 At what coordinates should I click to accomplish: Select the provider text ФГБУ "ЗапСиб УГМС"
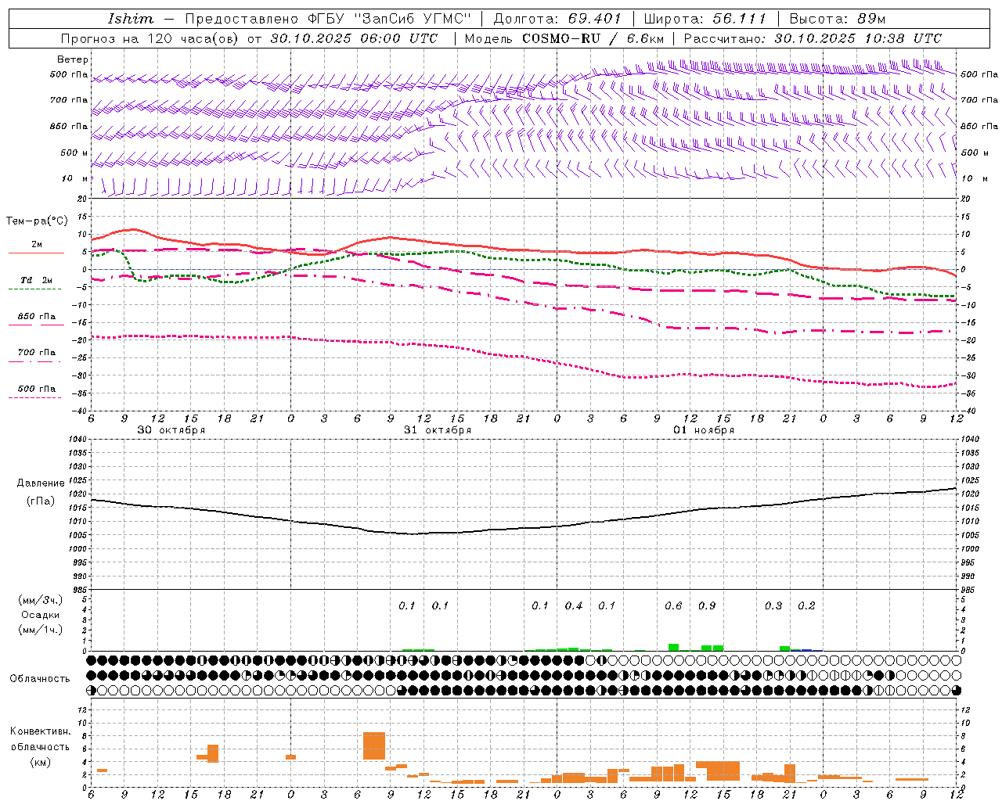(x=390, y=19)
